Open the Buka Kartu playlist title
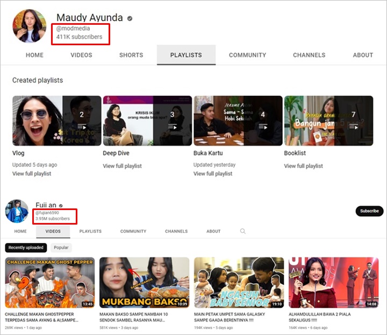Screen dimensions: 387x335 click(x=208, y=153)
